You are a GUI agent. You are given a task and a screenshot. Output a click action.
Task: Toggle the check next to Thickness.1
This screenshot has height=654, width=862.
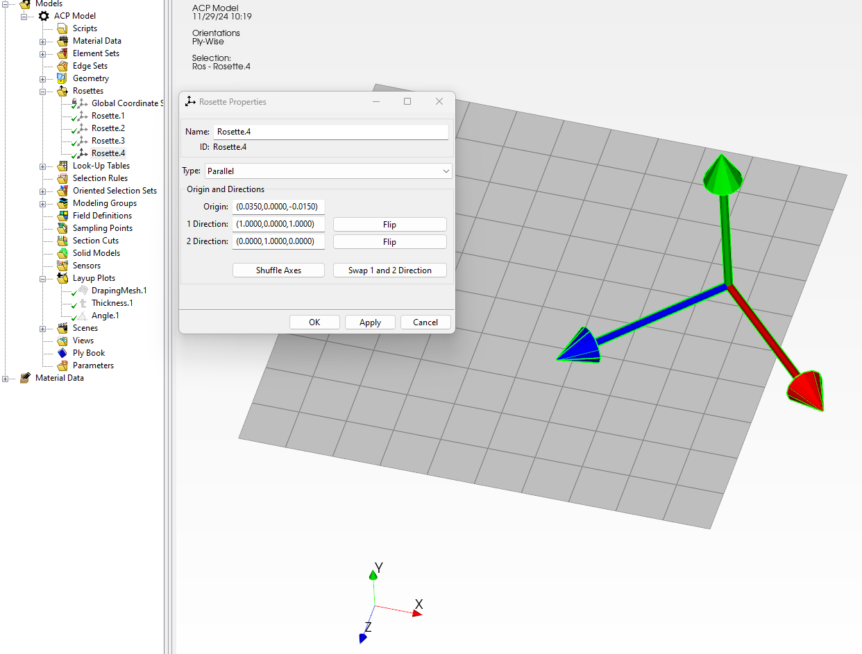(74, 303)
